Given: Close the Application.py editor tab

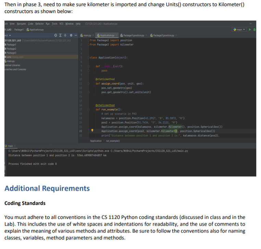Looking at the screenshot, I should pos(116,35).
